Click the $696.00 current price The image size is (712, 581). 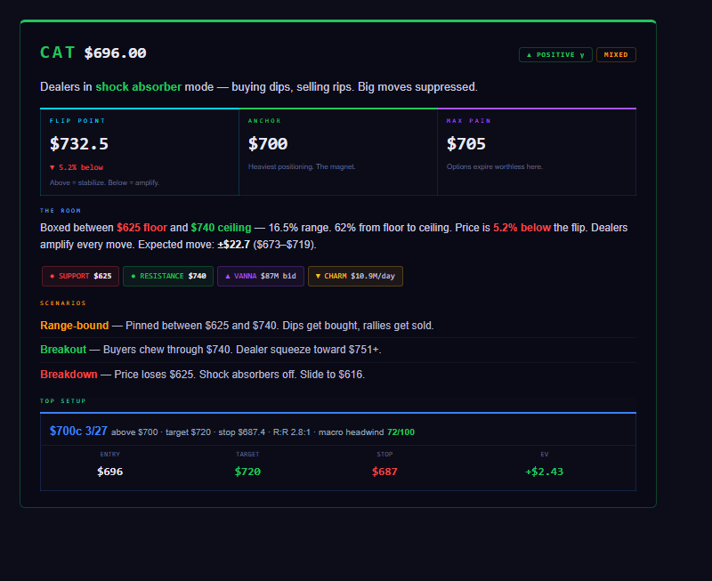point(116,53)
